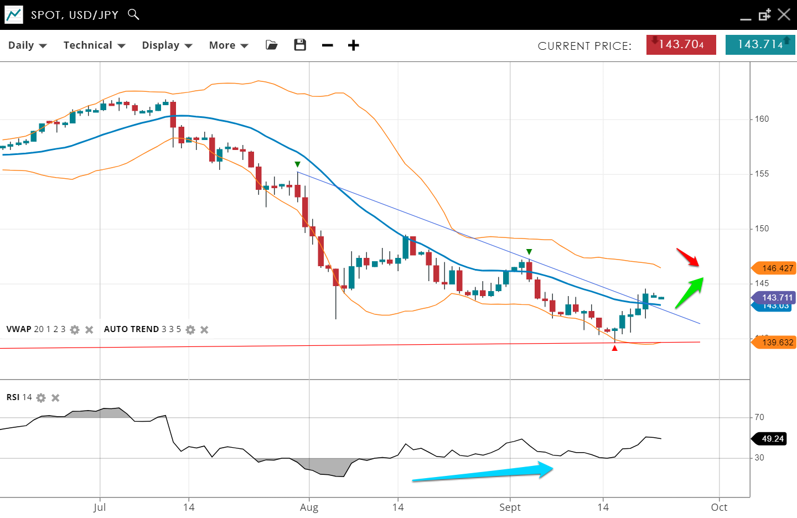Open the Technical indicators dropdown
This screenshot has height=518, width=797.
click(94, 45)
